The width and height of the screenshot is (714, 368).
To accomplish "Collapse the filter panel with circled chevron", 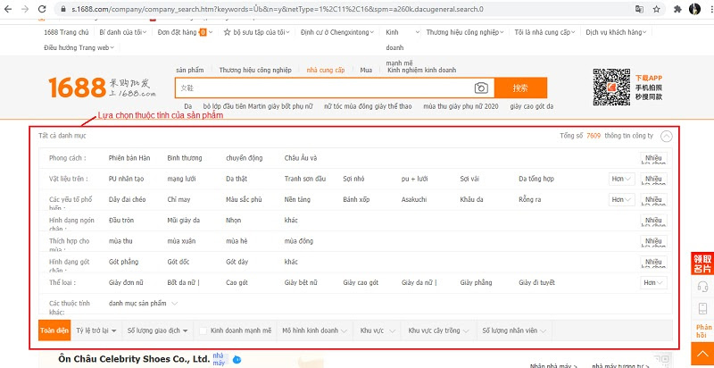I will click(667, 137).
